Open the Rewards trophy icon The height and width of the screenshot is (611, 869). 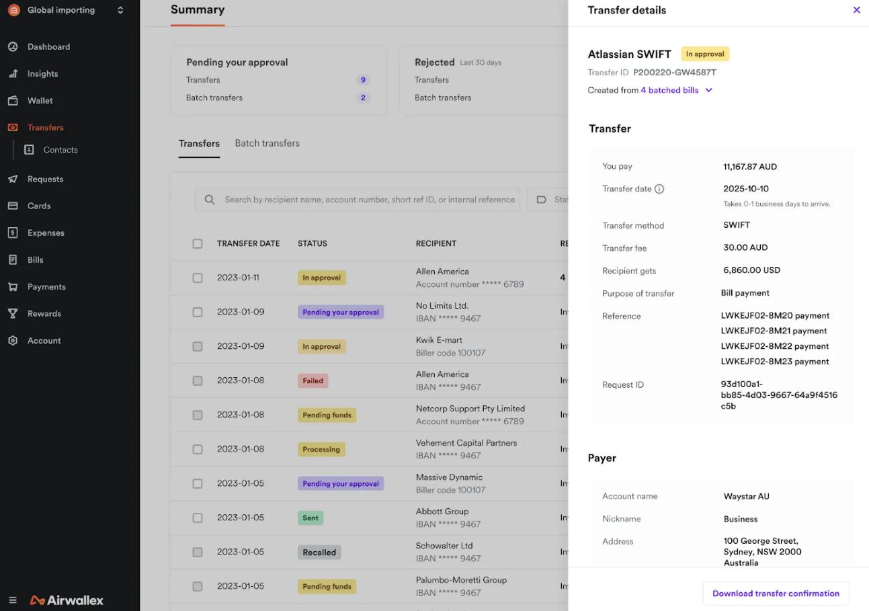pos(13,314)
